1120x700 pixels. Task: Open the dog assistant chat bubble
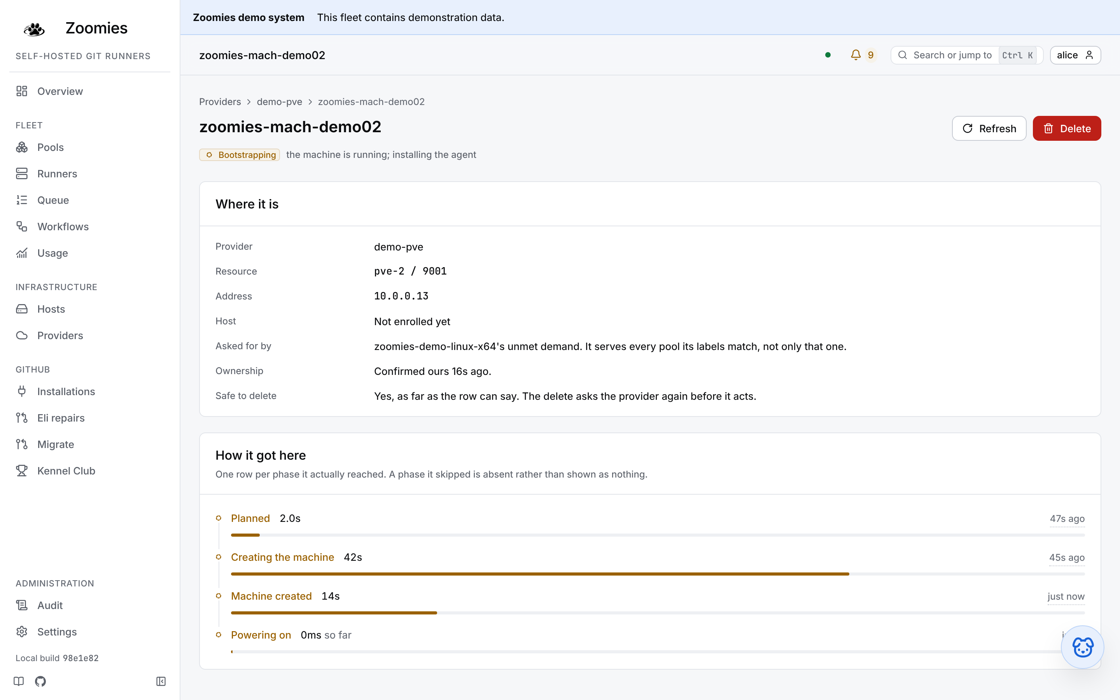pos(1083,647)
